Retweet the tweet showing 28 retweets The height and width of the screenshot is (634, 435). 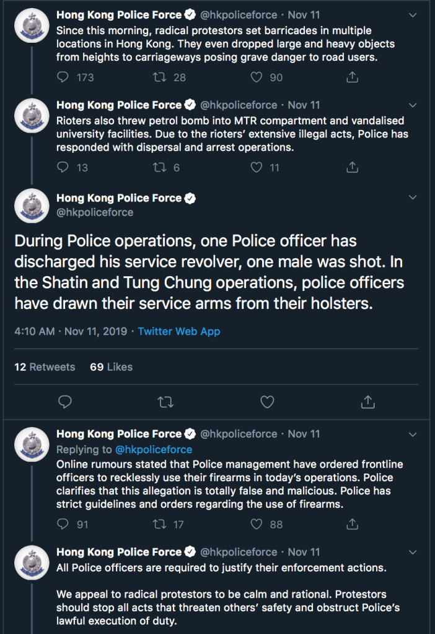tap(159, 77)
